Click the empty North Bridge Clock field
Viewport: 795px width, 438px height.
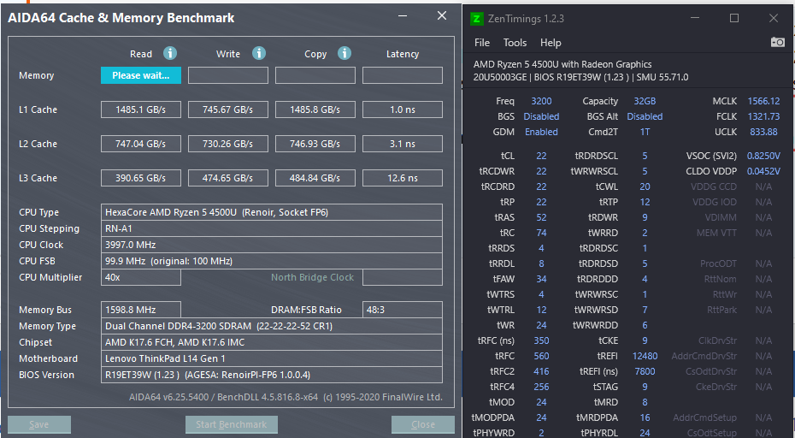click(403, 277)
